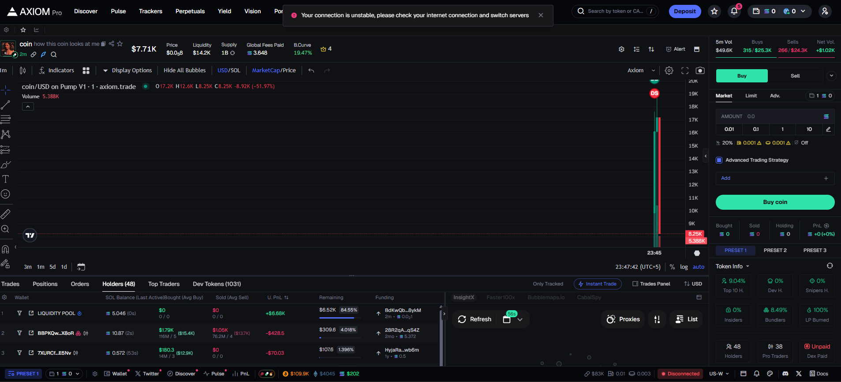The image size is (841, 382).
Task: Toggle the Trades Panel checkbox
Action: click(635, 284)
